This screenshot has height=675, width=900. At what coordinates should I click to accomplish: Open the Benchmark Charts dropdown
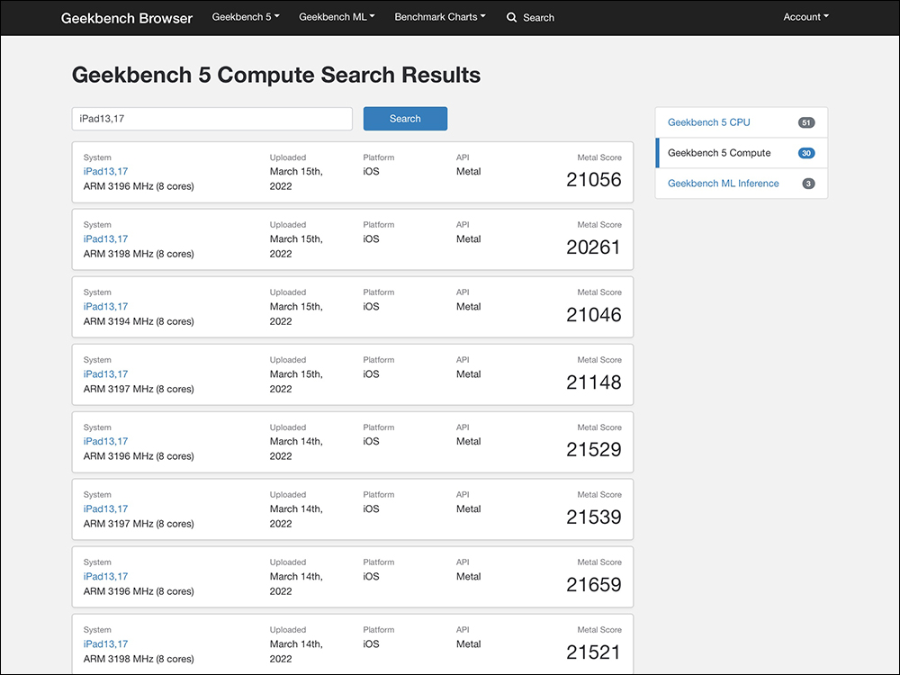tap(439, 17)
